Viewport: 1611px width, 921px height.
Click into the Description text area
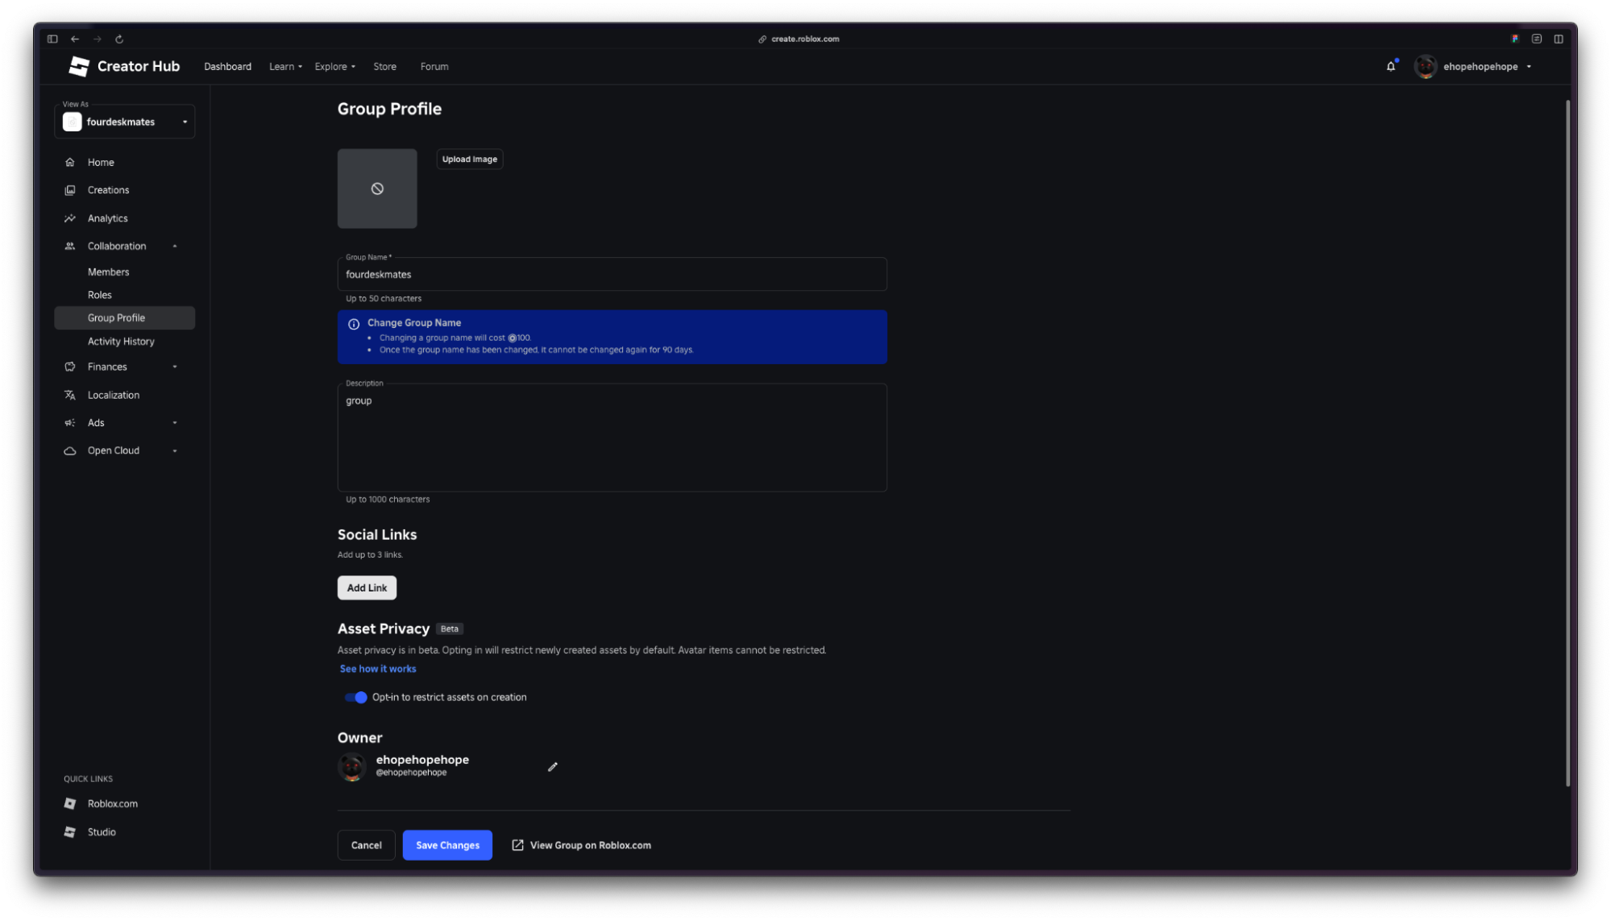click(x=612, y=438)
